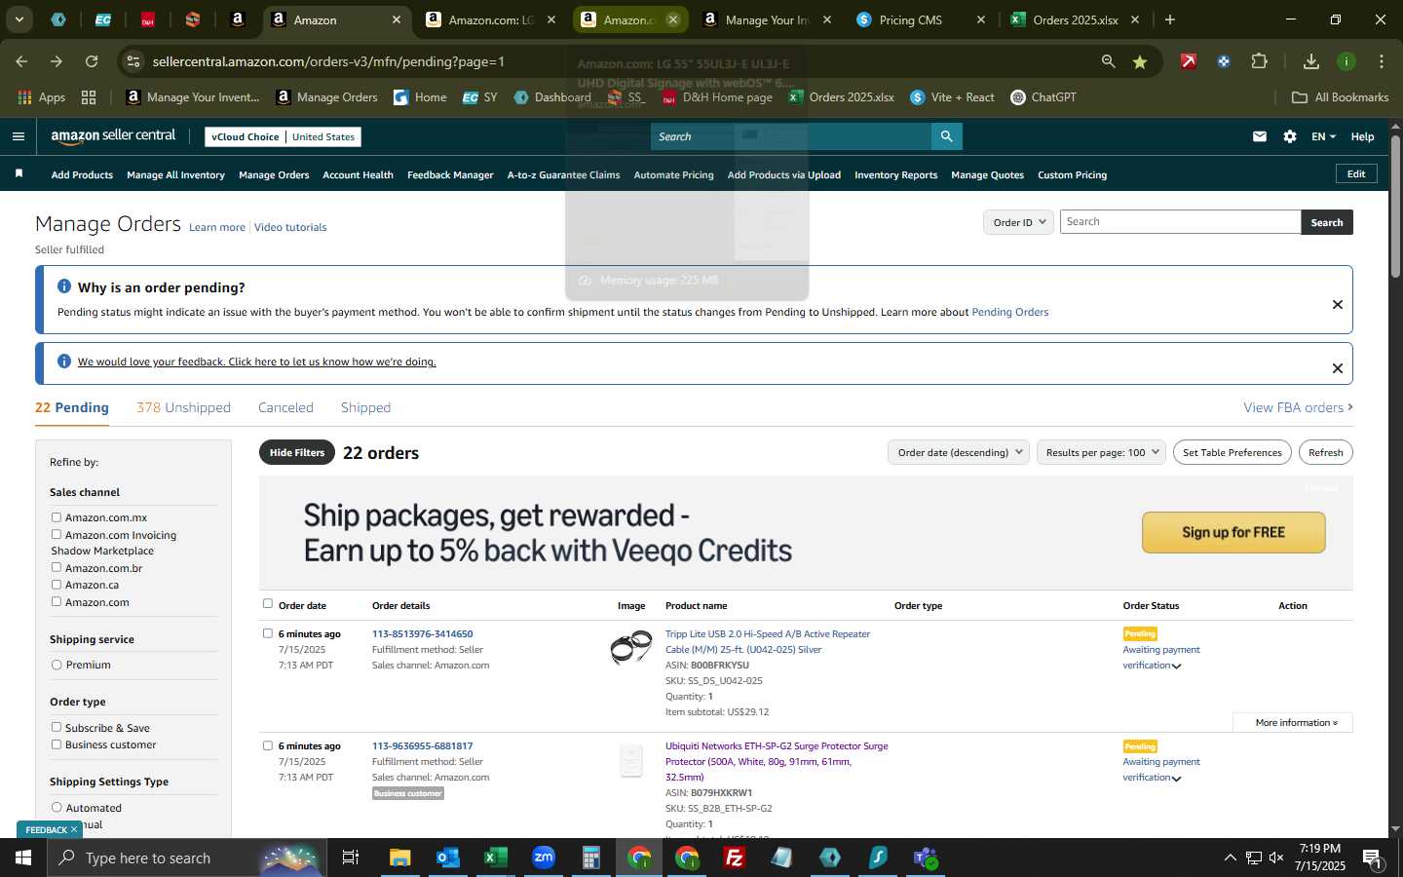The image size is (1403, 877).
Task: Click Sign up for FREE Veeqo button
Action: pyautogui.click(x=1233, y=532)
